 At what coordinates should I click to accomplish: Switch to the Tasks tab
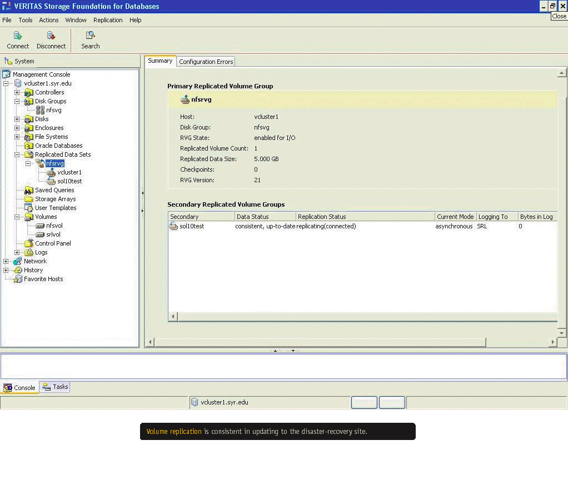coord(54,387)
